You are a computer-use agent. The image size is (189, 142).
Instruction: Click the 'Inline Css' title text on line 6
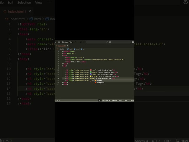tap(76, 62)
